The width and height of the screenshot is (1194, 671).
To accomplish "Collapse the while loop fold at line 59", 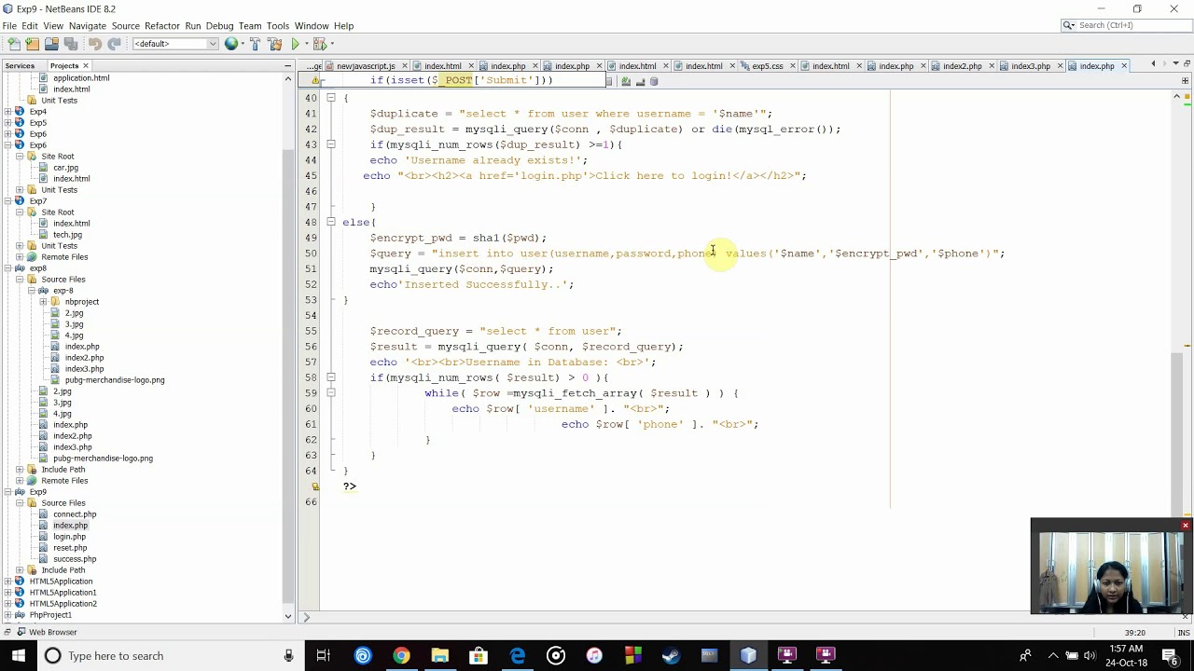I will pyautogui.click(x=330, y=393).
